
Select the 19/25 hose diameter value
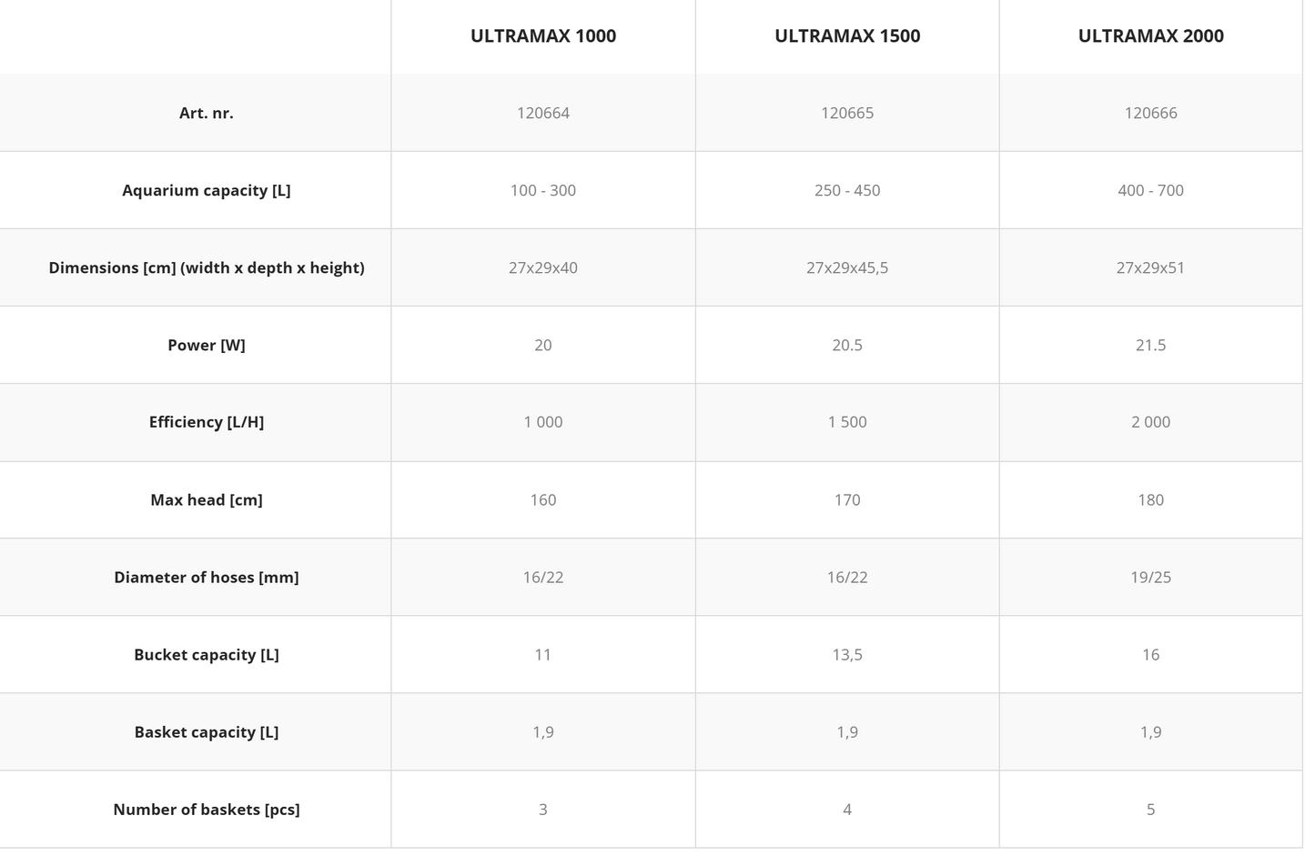1150,578
